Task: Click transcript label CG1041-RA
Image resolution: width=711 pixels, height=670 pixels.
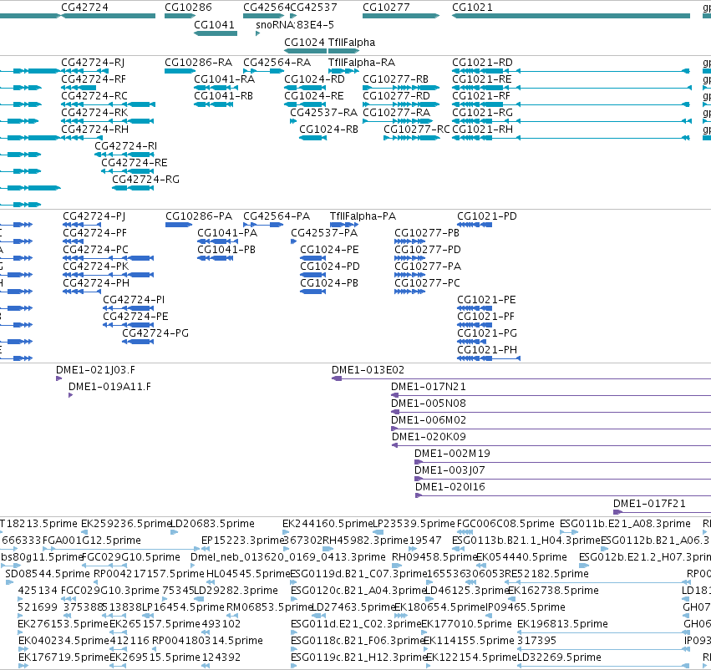Action: (x=225, y=79)
